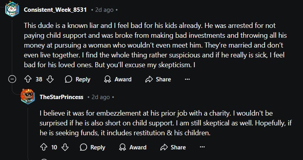Award TheStarPrincess's reply
303x160 pixels.
coord(132,147)
